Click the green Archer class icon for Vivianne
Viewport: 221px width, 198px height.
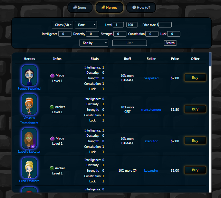click(52, 107)
